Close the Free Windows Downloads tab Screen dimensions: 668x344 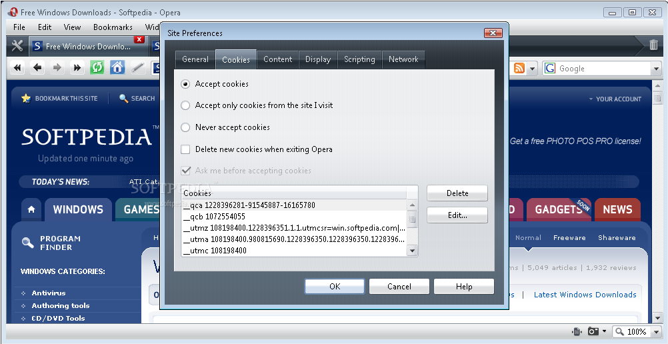(x=139, y=39)
